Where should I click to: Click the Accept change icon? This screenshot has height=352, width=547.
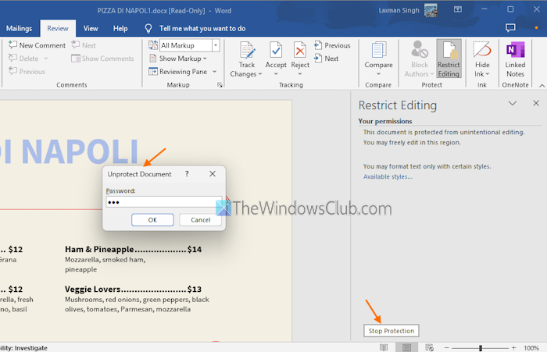click(x=276, y=51)
